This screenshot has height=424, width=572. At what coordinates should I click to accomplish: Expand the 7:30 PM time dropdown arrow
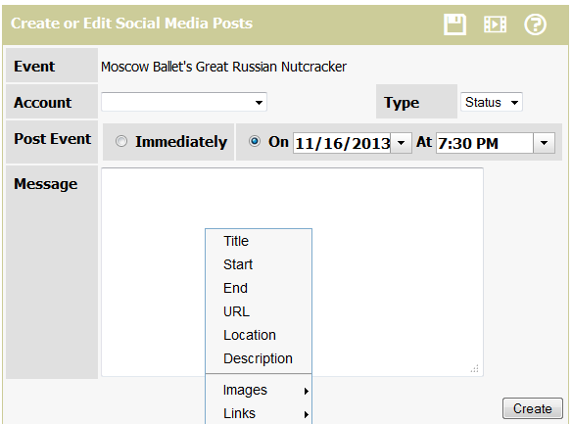coord(544,143)
